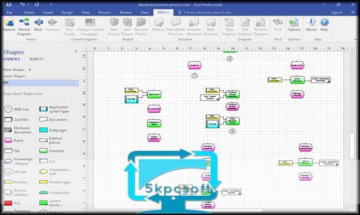This screenshot has width=360, height=215.
Task: Select the Function shape in stencil
Action: point(52,151)
